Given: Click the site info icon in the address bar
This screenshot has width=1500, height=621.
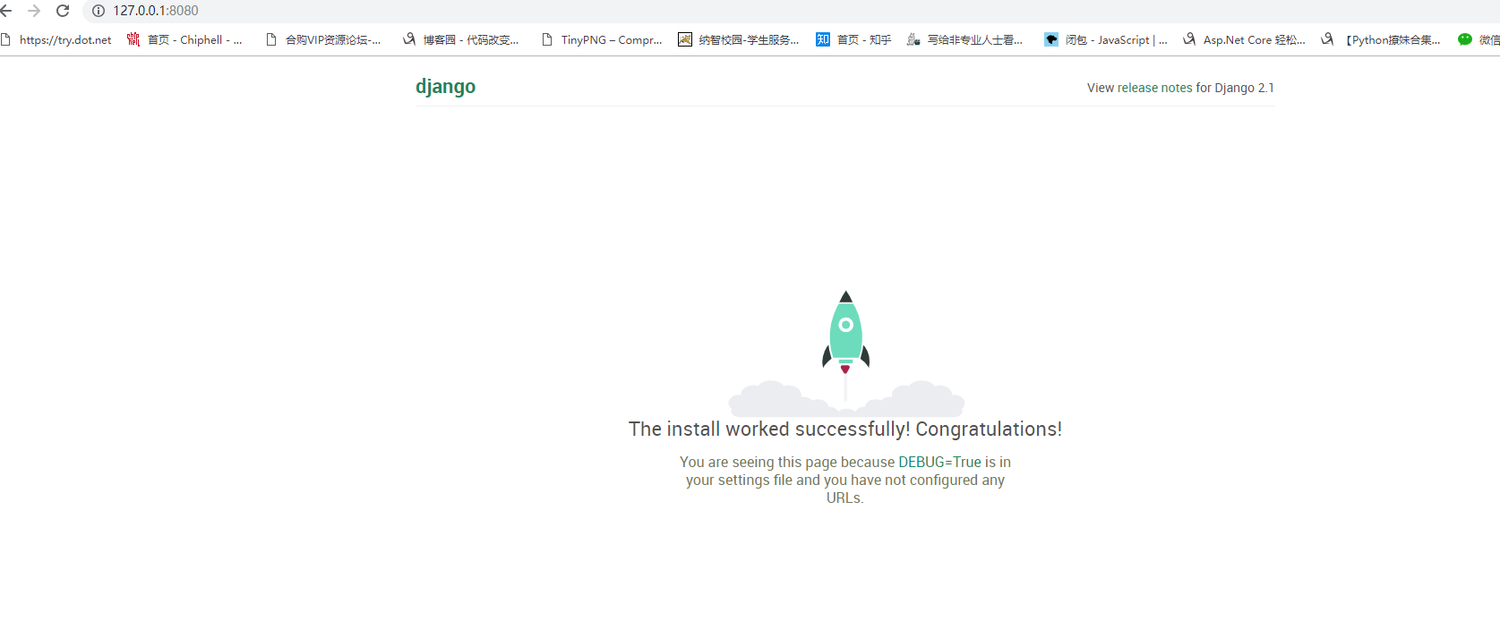Looking at the screenshot, I should (x=99, y=11).
